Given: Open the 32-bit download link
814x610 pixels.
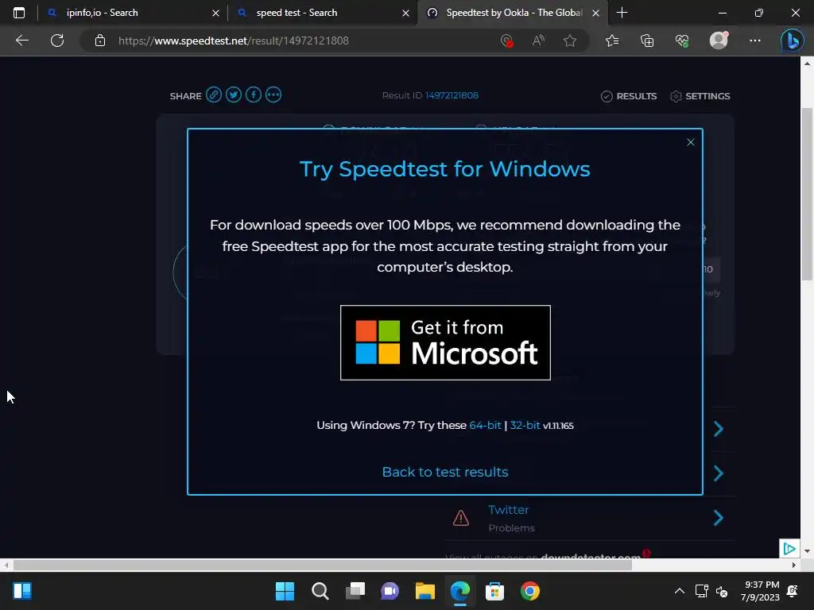Looking at the screenshot, I should [525, 426].
